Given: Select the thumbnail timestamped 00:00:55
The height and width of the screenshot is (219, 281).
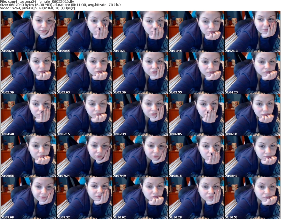Looking at the screenshot, I should (x=85, y=32).
